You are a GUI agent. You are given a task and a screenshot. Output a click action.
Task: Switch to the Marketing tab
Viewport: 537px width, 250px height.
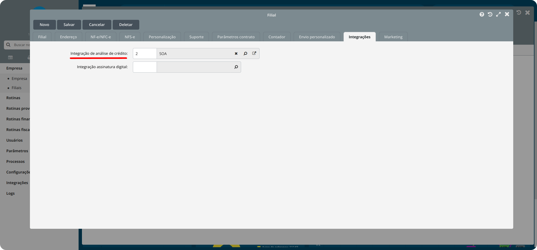(393, 37)
